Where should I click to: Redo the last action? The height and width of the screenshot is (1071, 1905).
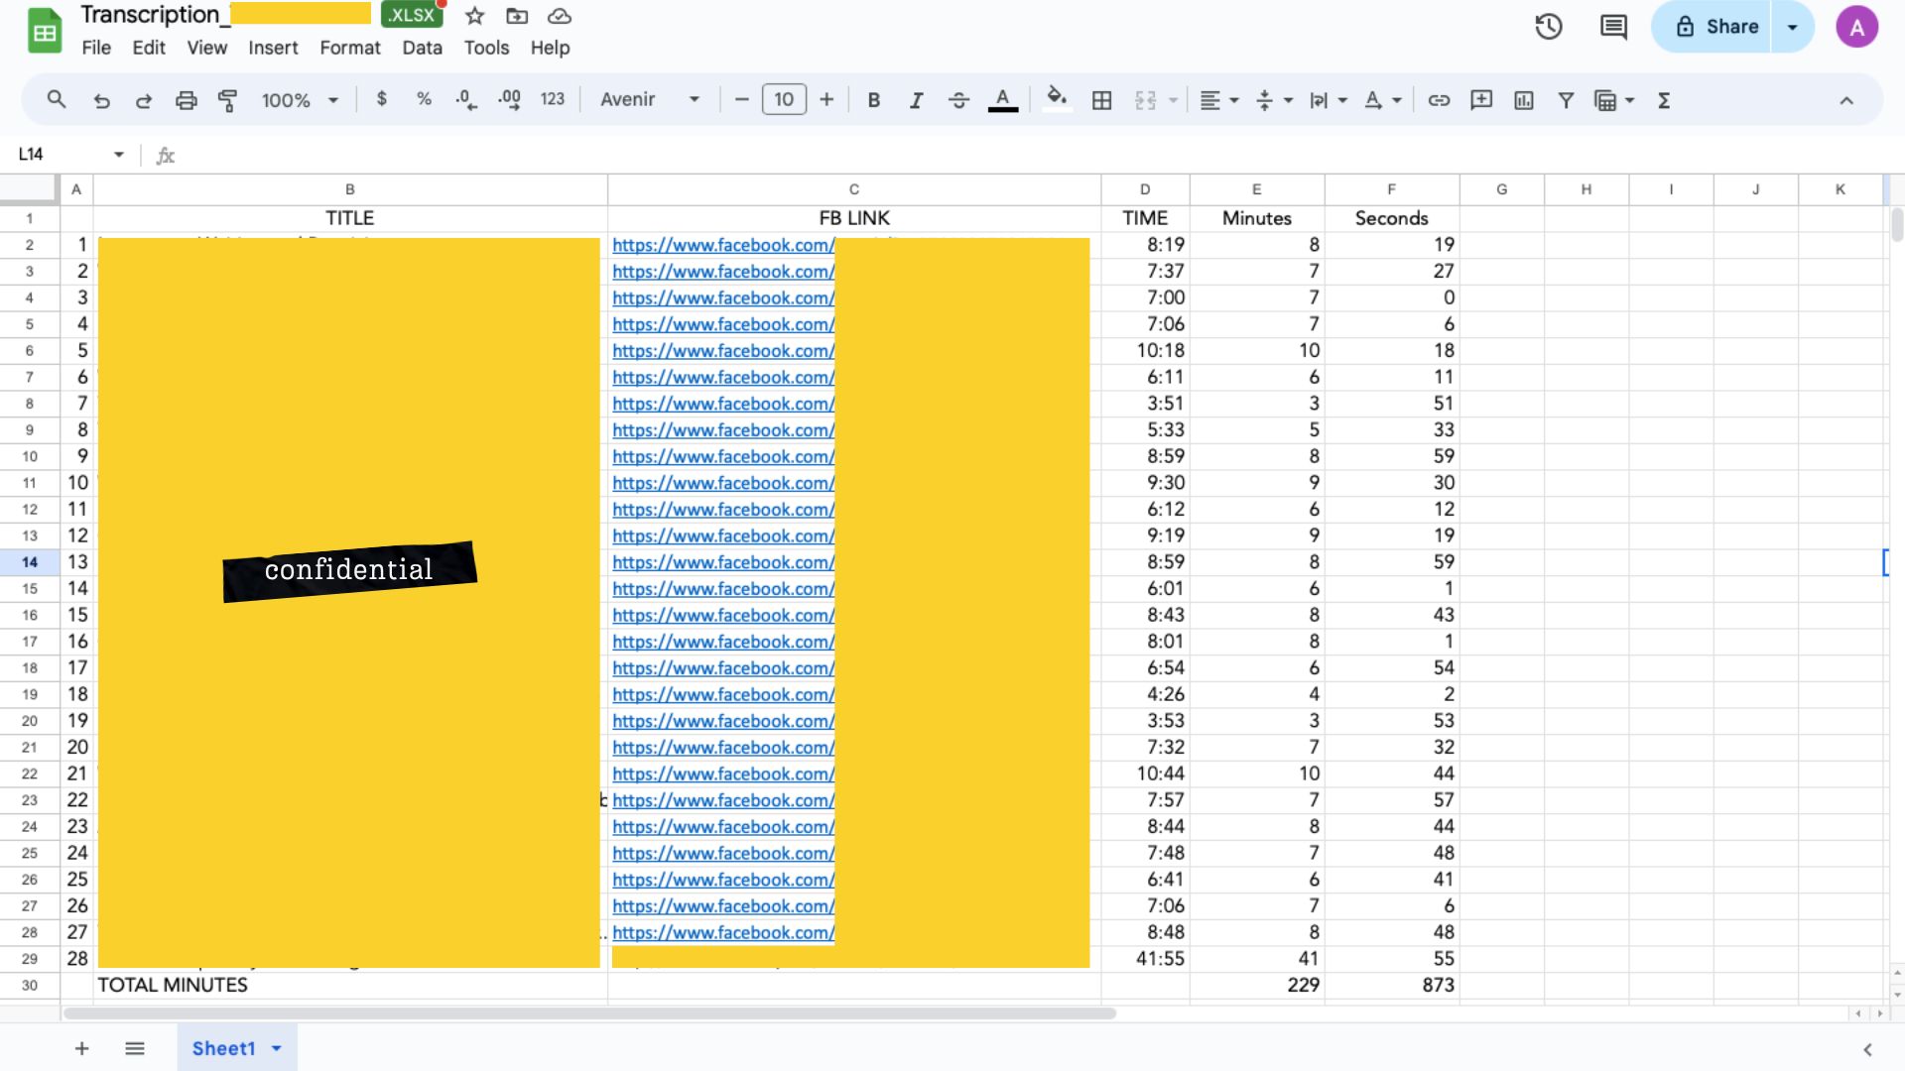[x=144, y=100]
